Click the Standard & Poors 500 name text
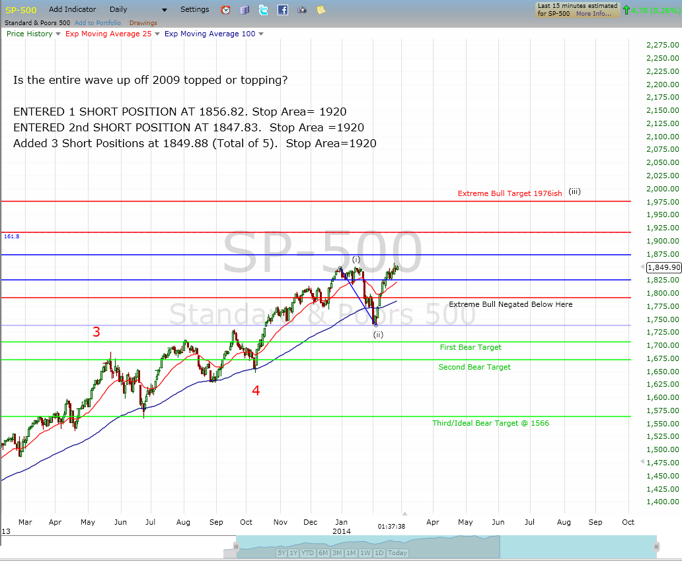Screen dimensions: 682x561 pos(38,22)
